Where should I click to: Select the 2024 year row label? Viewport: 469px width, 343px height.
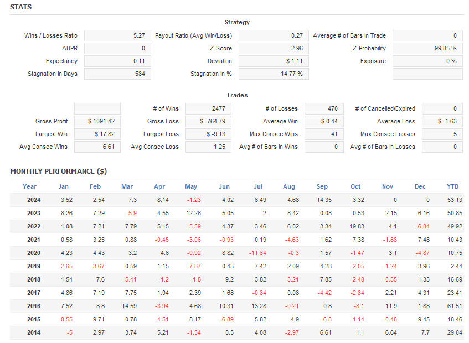point(33,200)
